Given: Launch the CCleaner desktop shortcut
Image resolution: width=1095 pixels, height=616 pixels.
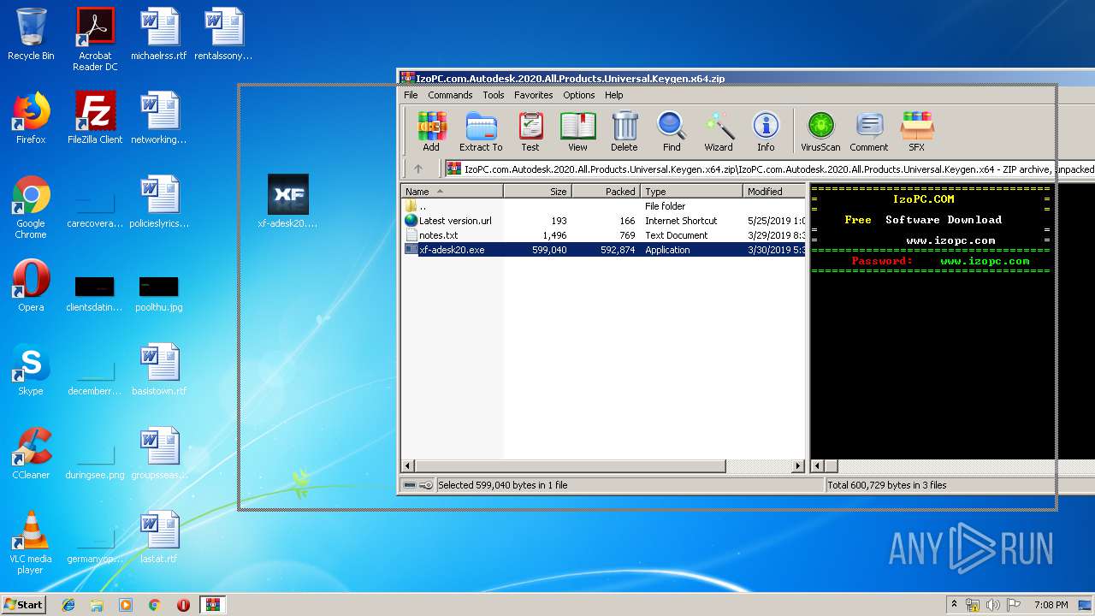Looking at the screenshot, I should tap(31, 453).
